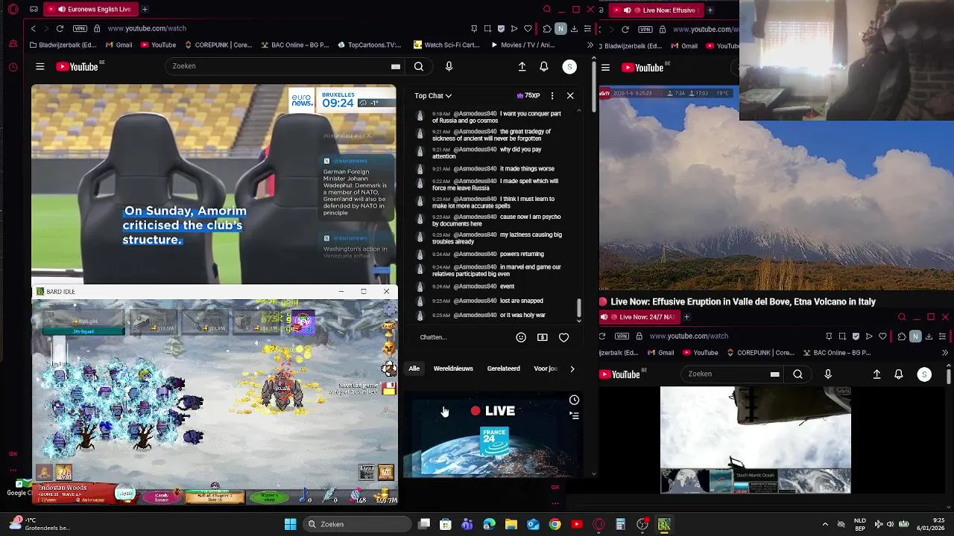This screenshot has height=536, width=954.
Task: Show hidden tray icons chevron
Action: [824, 524]
